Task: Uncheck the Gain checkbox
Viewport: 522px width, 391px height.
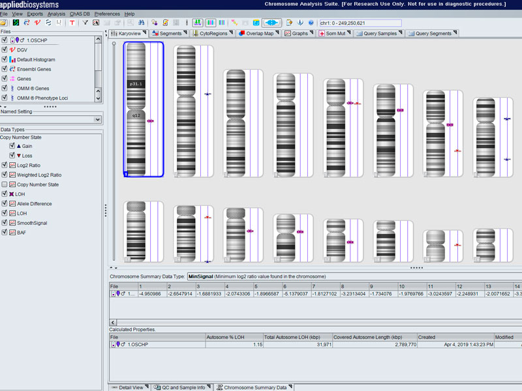Action: [x=12, y=146]
